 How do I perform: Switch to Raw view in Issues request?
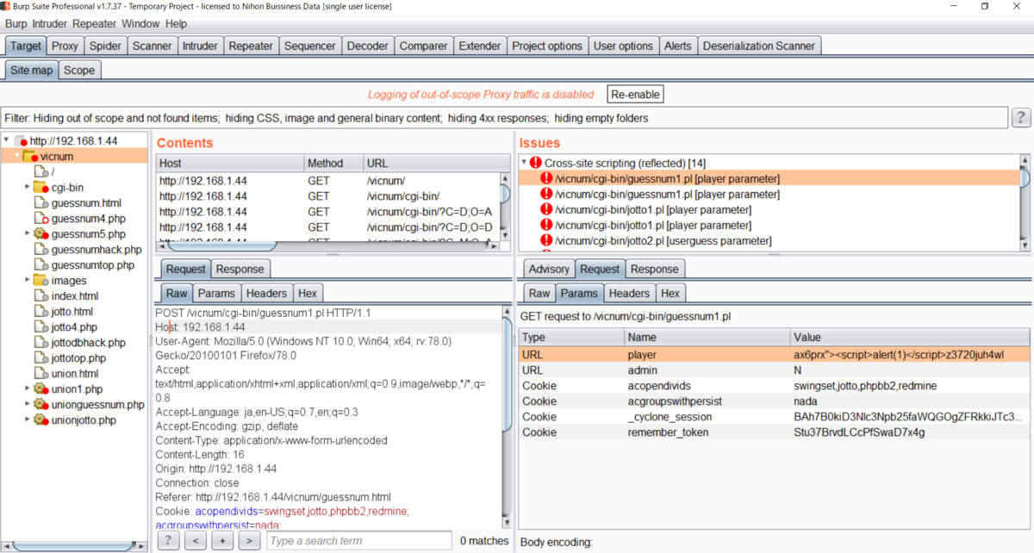click(539, 293)
